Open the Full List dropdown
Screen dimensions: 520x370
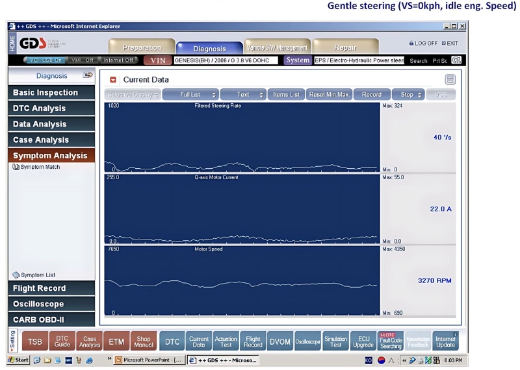pos(190,95)
